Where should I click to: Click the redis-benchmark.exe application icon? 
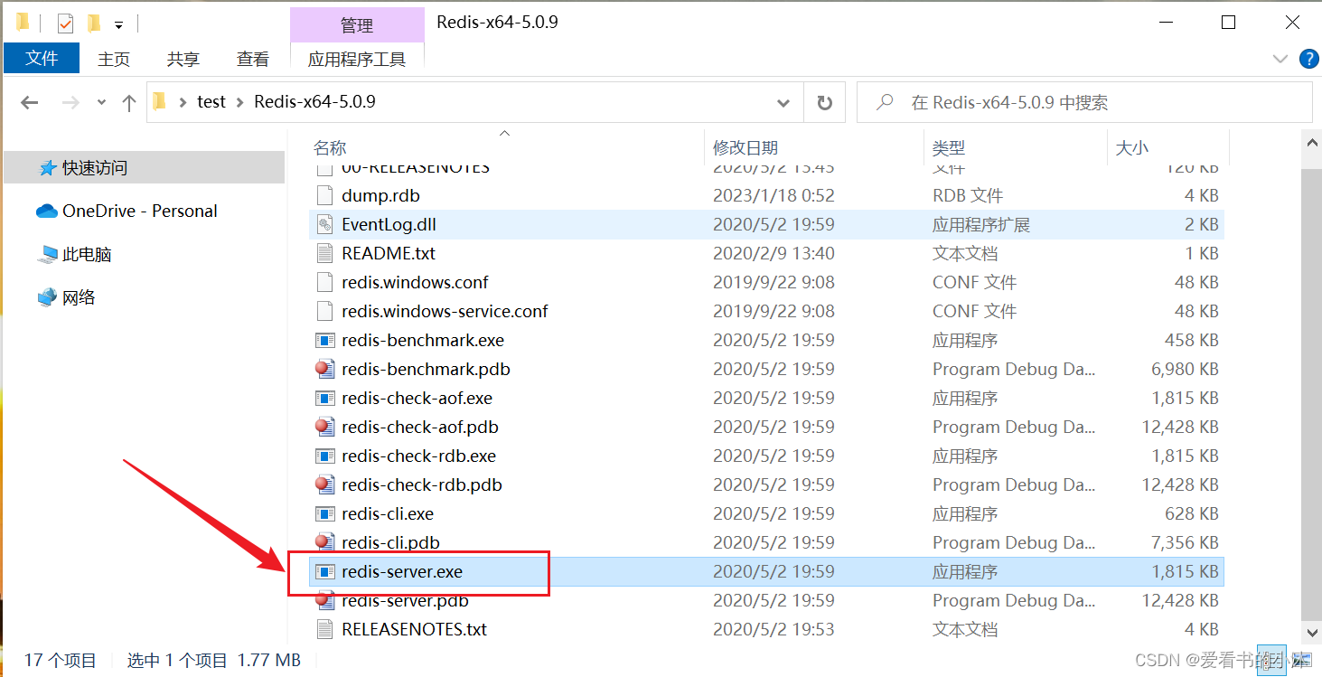[x=325, y=340]
